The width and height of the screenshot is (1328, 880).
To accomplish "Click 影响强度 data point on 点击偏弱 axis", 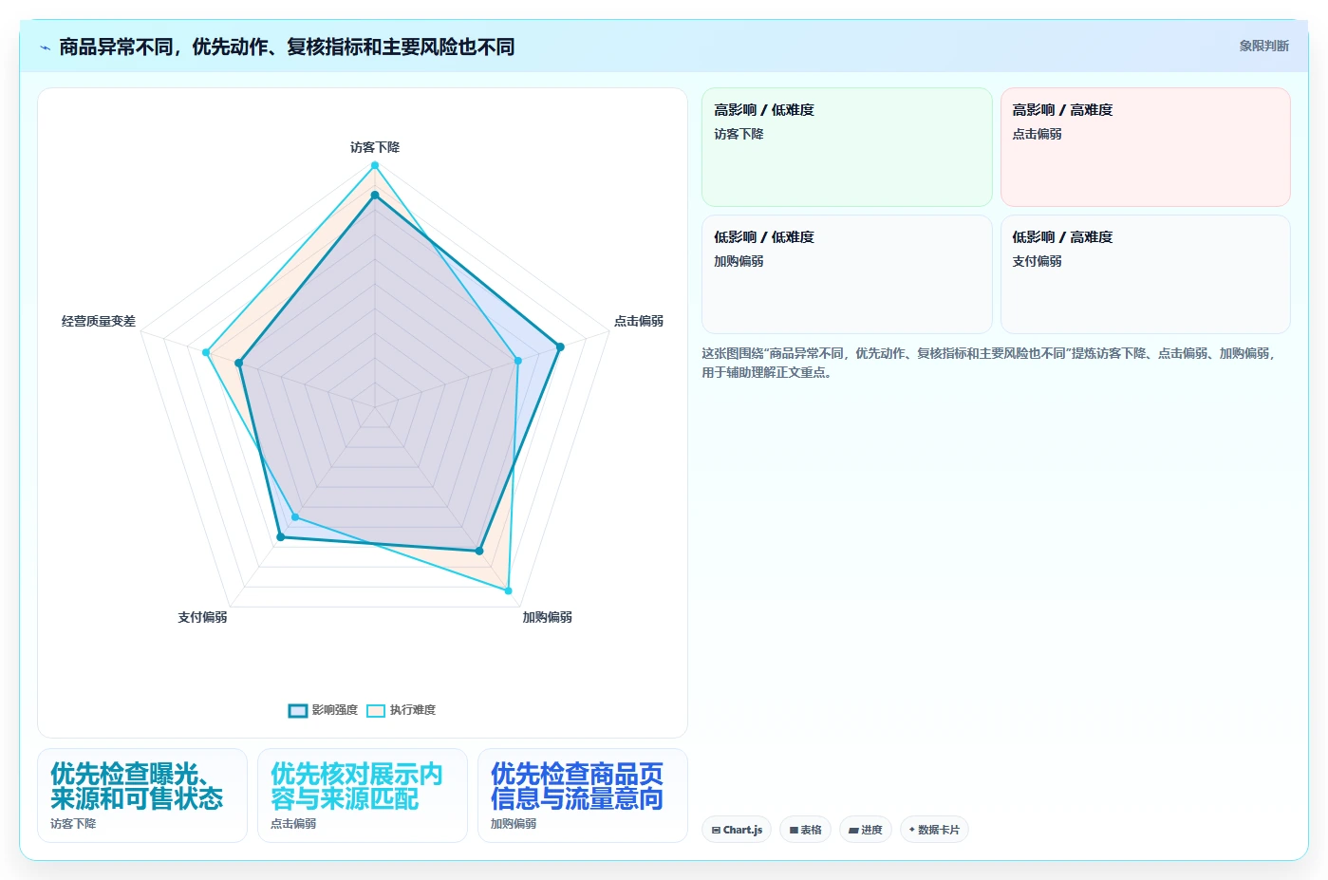I will coord(560,346).
